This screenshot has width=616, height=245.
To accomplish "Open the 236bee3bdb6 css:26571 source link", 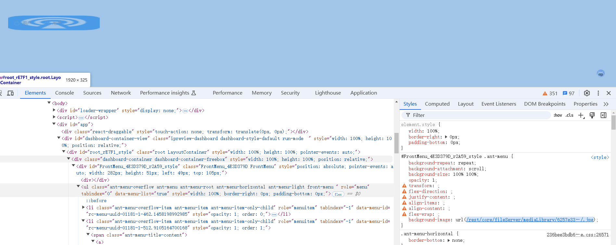I will tap(578, 235).
